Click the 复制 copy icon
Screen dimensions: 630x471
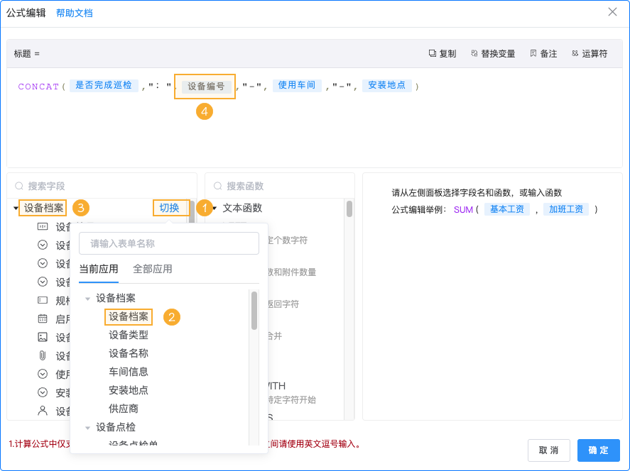coord(431,52)
